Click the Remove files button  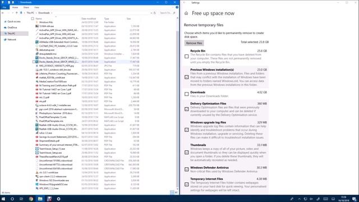click(194, 43)
